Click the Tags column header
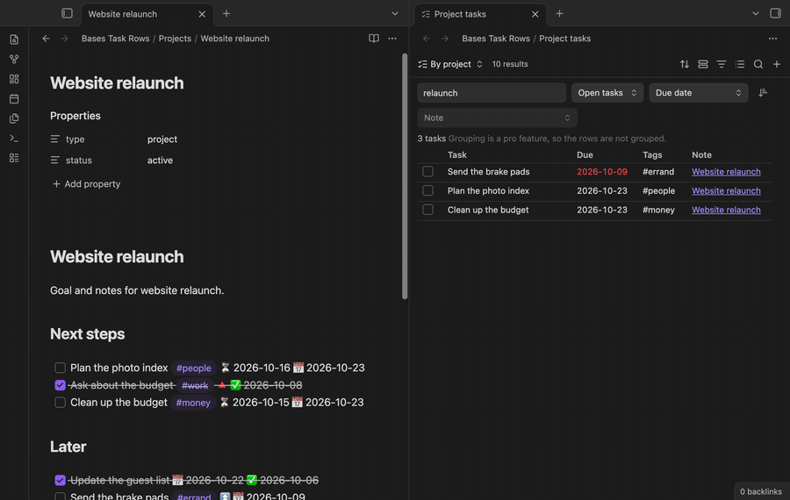 (652, 154)
